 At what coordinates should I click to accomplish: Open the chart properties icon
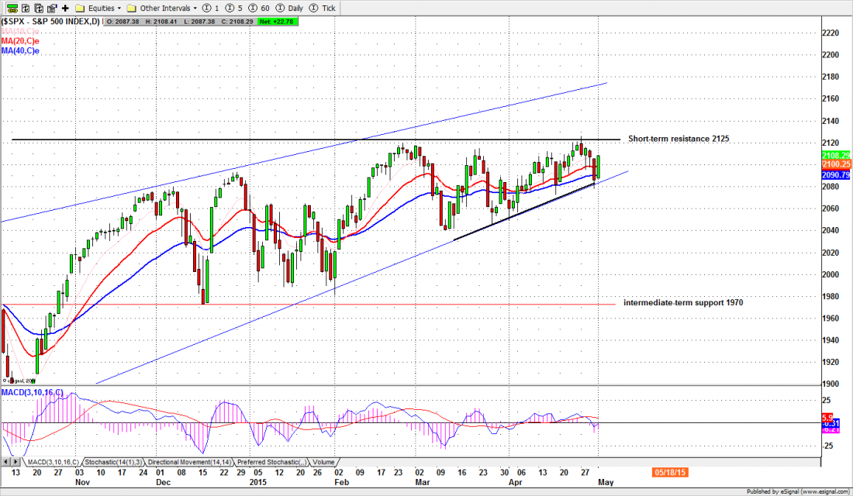(51, 8)
